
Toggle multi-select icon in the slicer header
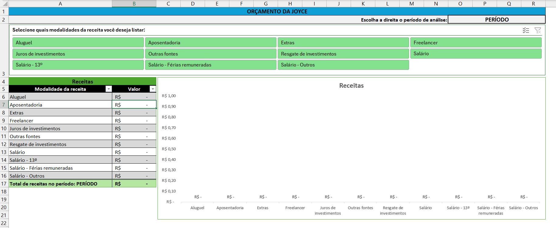click(526, 30)
